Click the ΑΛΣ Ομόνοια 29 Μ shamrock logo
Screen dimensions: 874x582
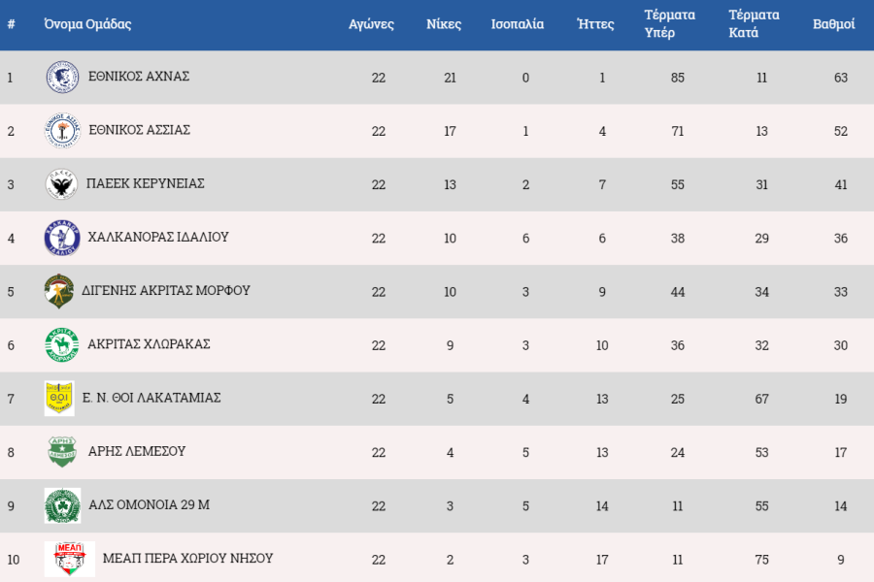tap(61, 505)
